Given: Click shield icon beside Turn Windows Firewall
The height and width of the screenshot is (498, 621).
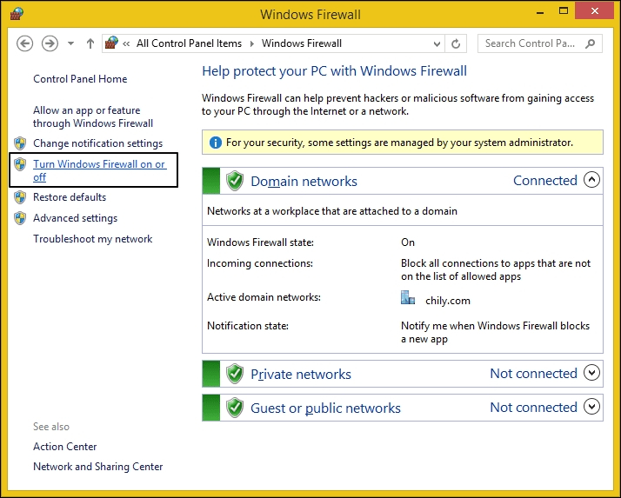Looking at the screenshot, I should pos(20,164).
